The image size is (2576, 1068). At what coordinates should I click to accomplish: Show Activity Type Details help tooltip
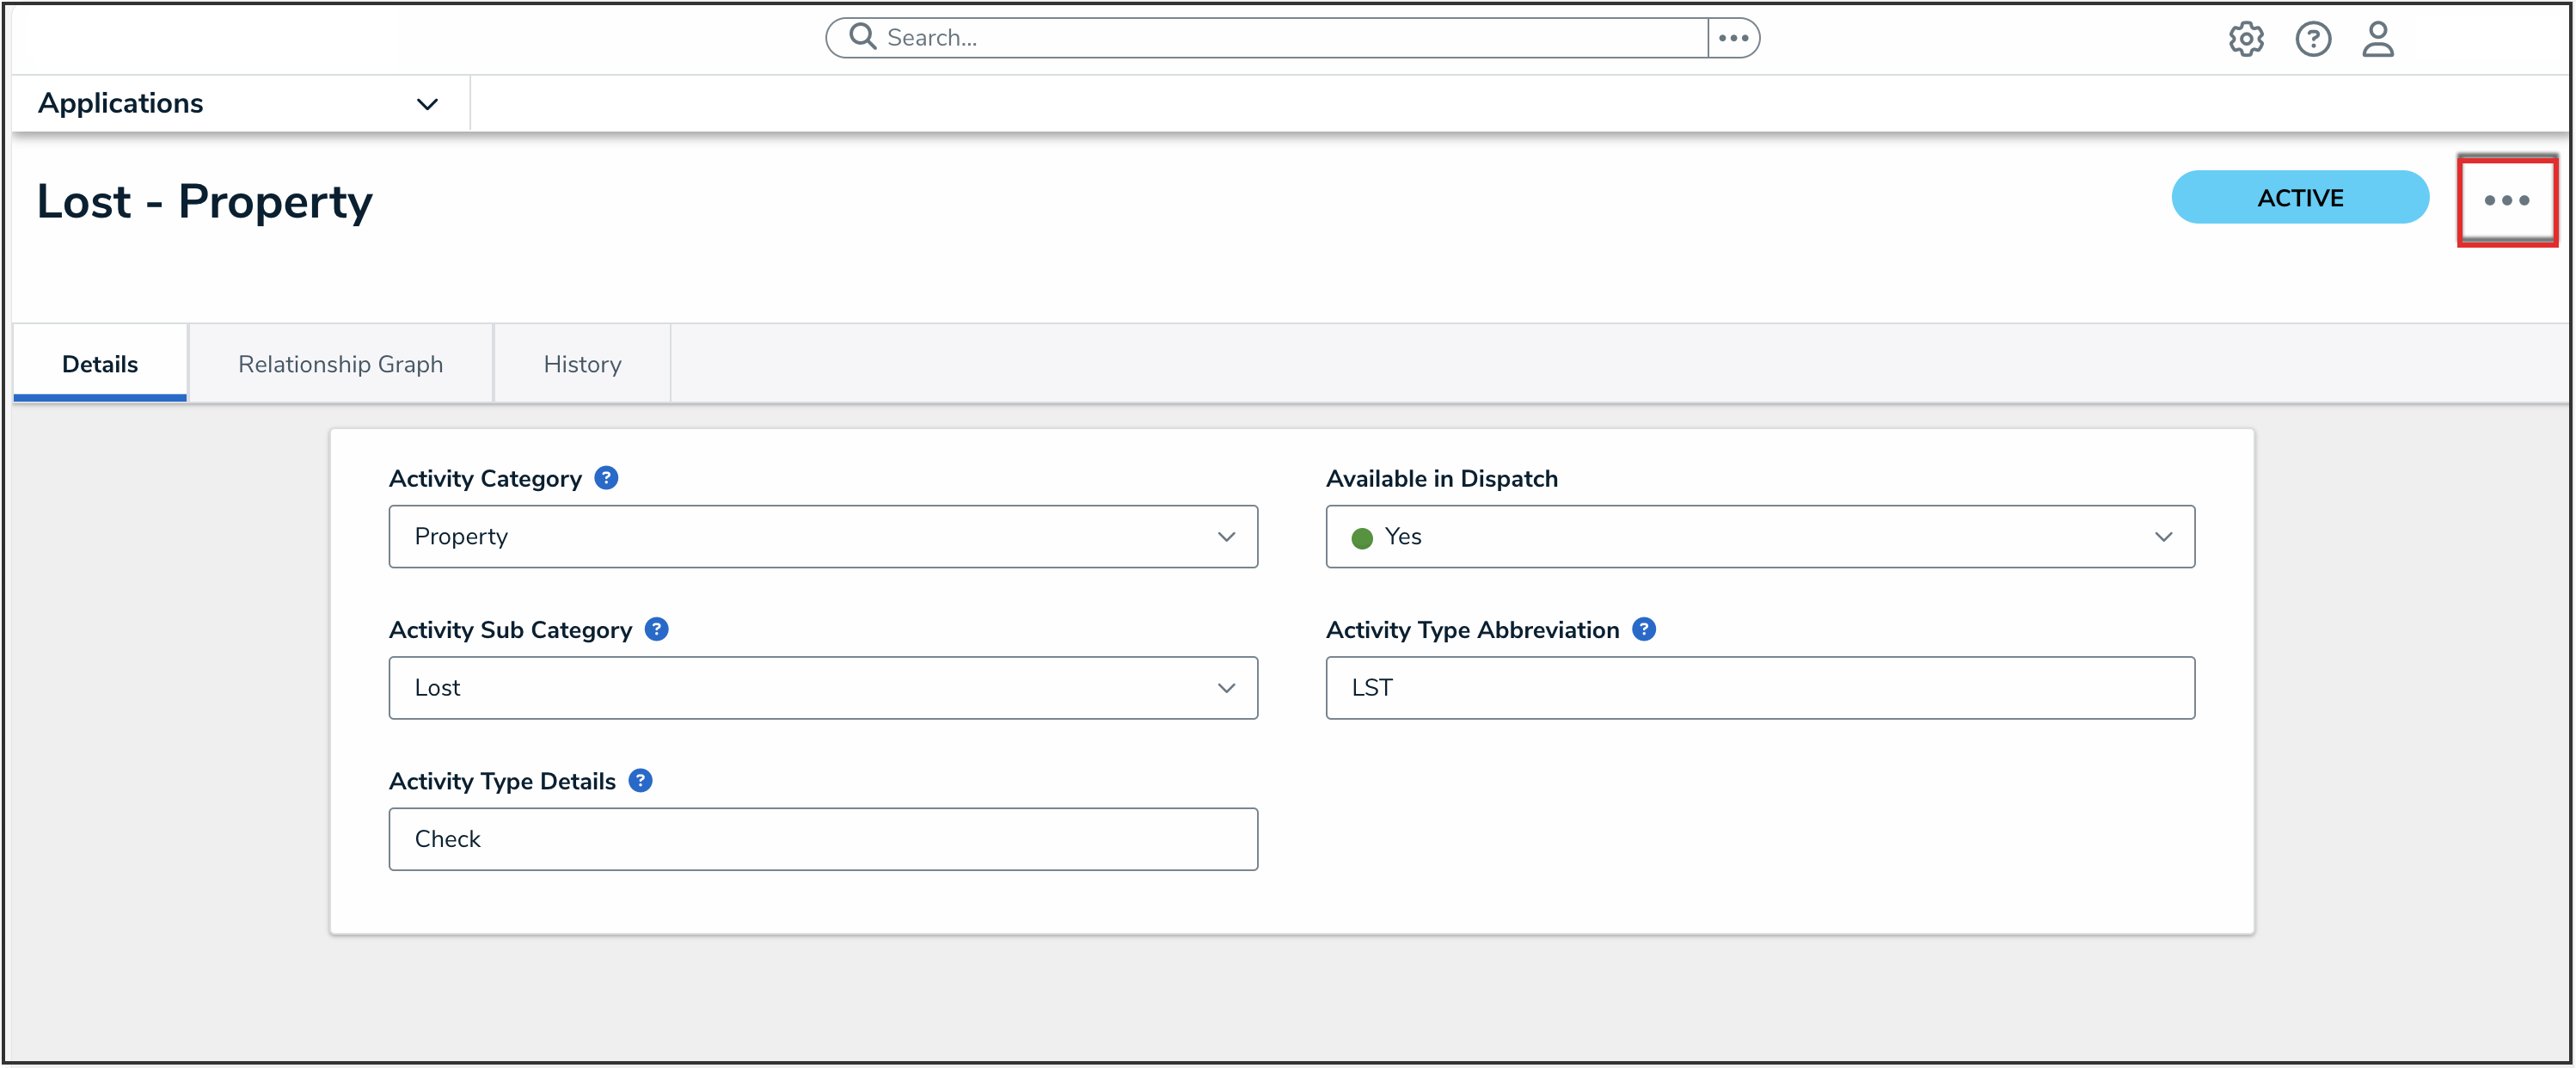click(640, 780)
